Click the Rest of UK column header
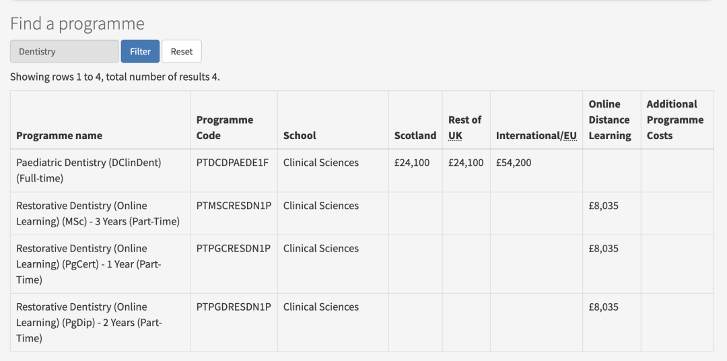The height and width of the screenshot is (361, 727). pyautogui.click(x=464, y=128)
